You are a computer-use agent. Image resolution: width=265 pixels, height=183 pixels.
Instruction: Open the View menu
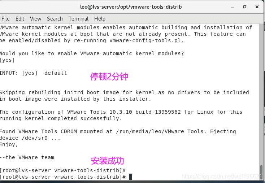35,18
